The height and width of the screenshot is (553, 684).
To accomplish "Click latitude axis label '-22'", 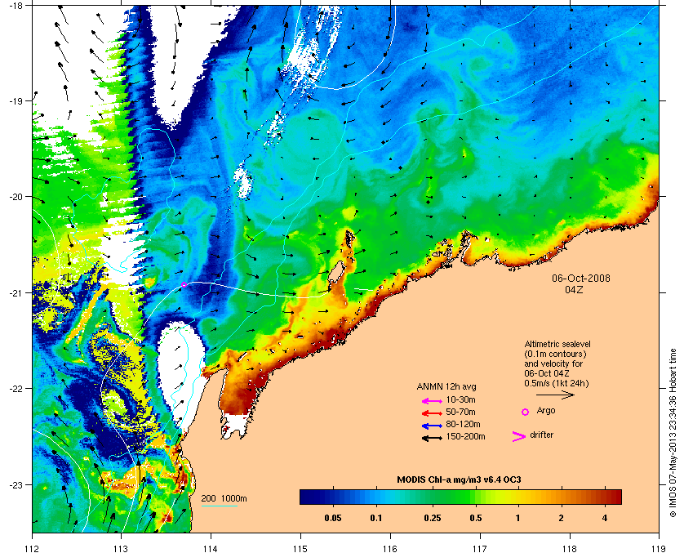I will [16, 389].
